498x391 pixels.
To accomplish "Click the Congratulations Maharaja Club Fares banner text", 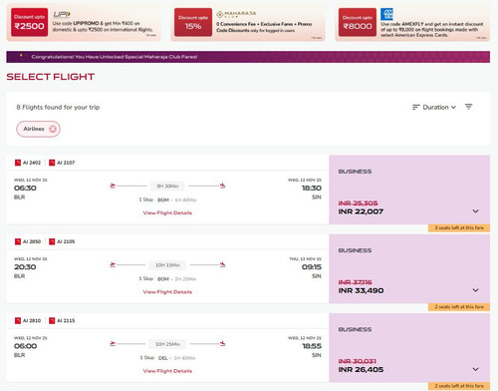I will 115,57.
